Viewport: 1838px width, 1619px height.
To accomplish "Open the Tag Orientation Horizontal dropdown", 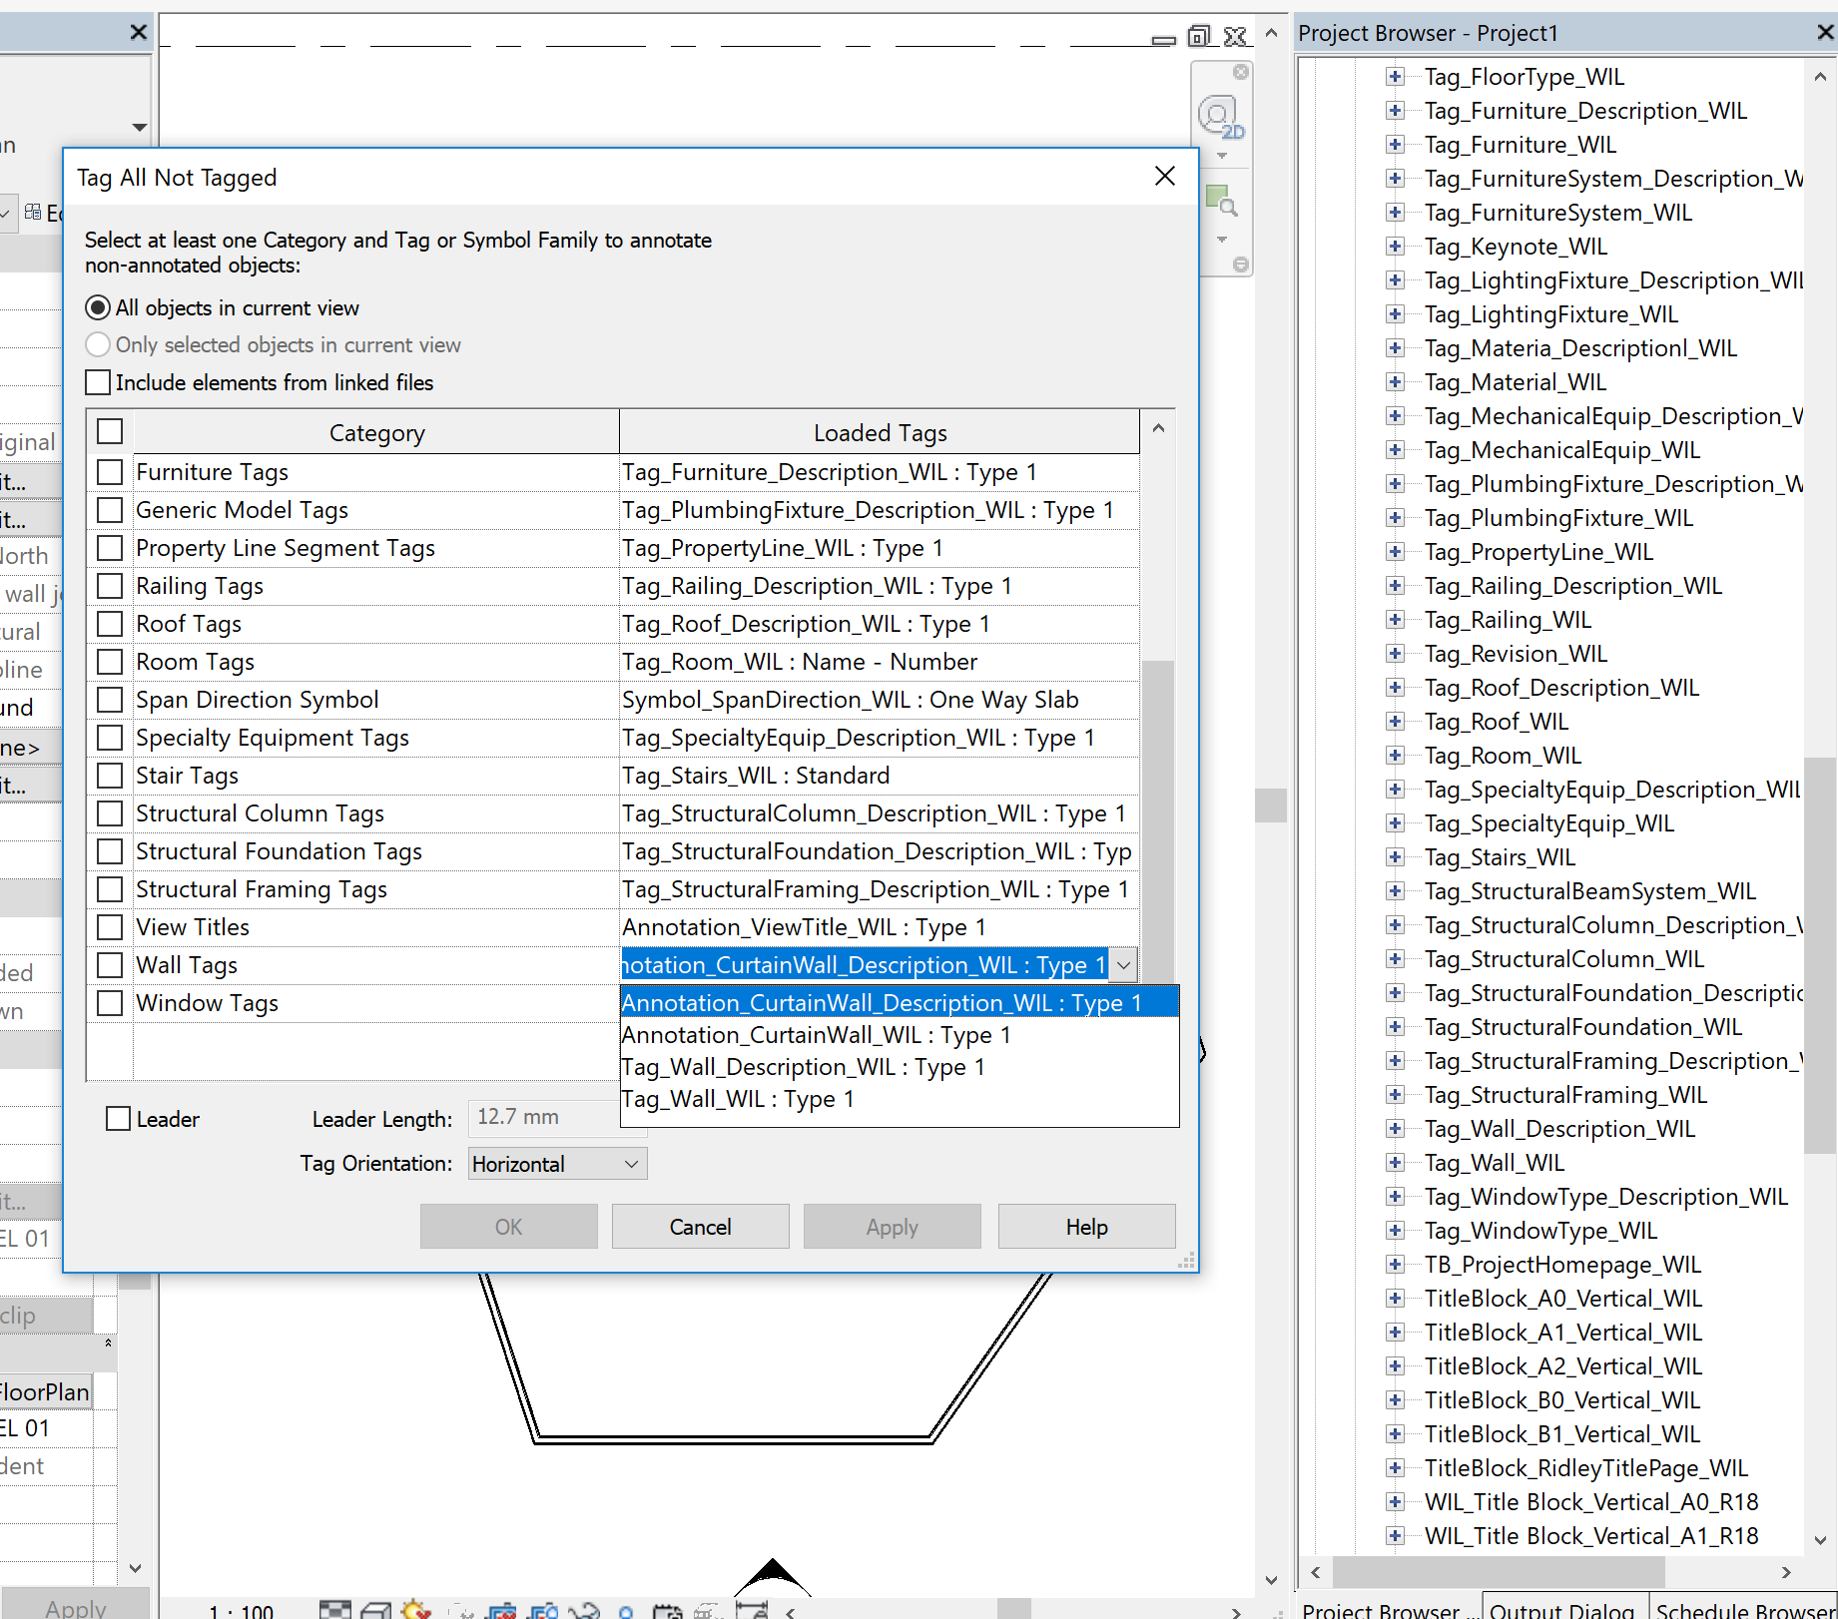I will point(557,1164).
